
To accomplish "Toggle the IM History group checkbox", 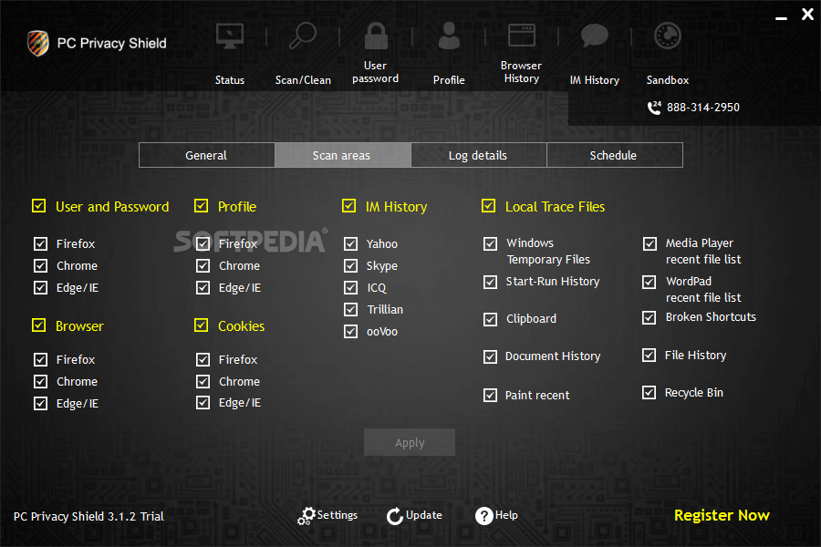I will (348, 206).
